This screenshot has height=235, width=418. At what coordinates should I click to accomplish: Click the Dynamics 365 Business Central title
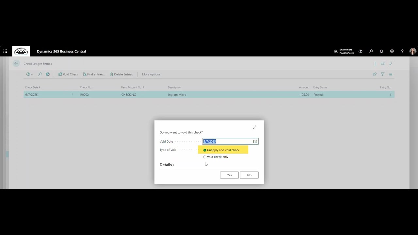tap(61, 51)
